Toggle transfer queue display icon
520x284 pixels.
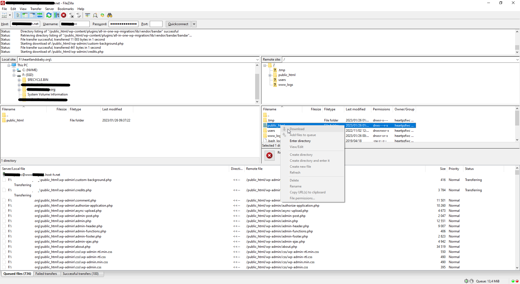[40, 15]
